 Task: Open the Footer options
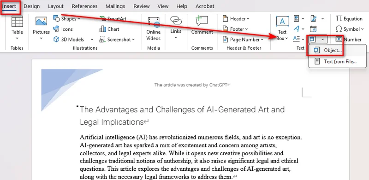pyautogui.click(x=235, y=29)
